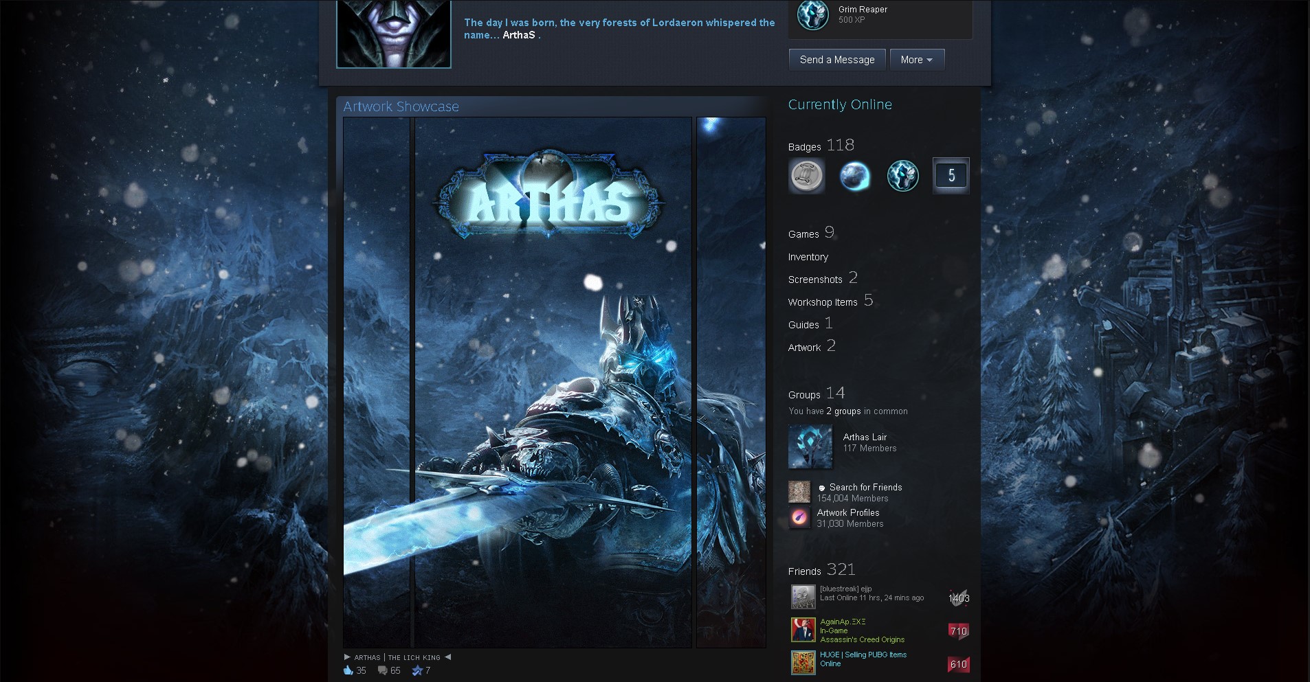Open the narrow right artwork strip
This screenshot has width=1310, height=682.
point(731,383)
